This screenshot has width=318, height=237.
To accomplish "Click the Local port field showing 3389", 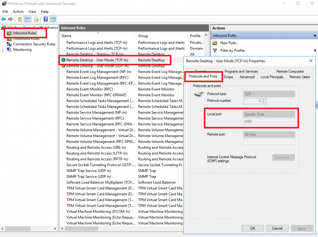I will (269, 121).
